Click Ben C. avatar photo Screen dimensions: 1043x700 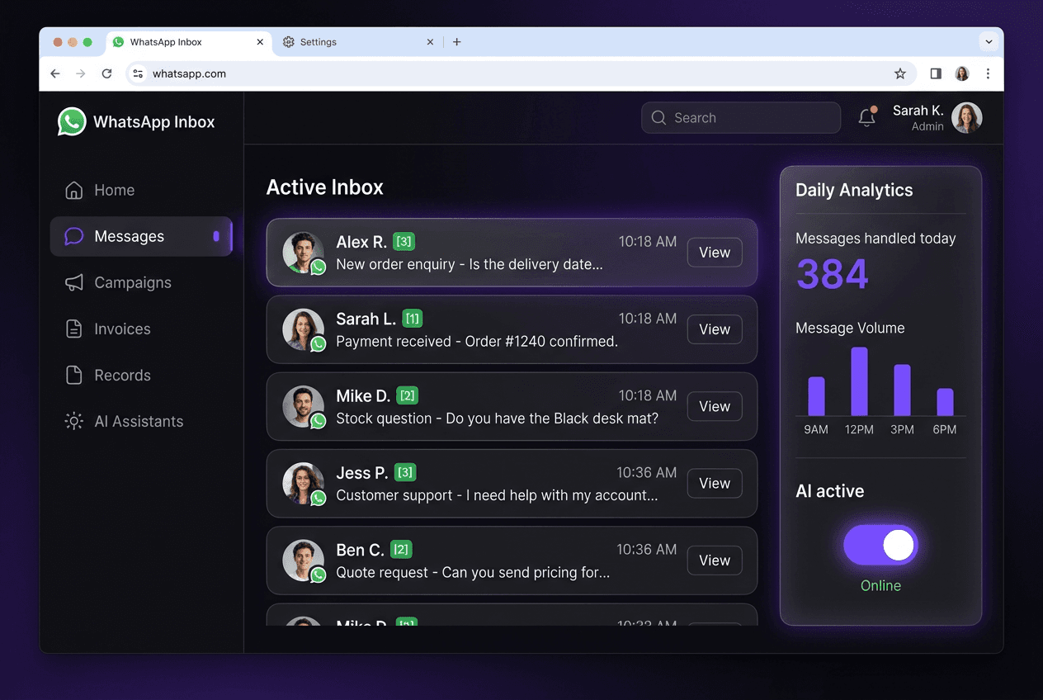point(303,560)
